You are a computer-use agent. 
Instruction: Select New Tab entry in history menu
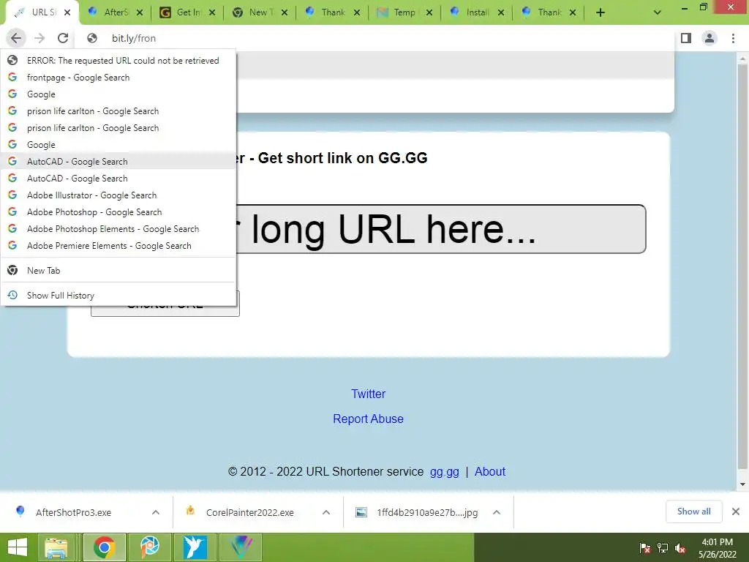coord(118,271)
